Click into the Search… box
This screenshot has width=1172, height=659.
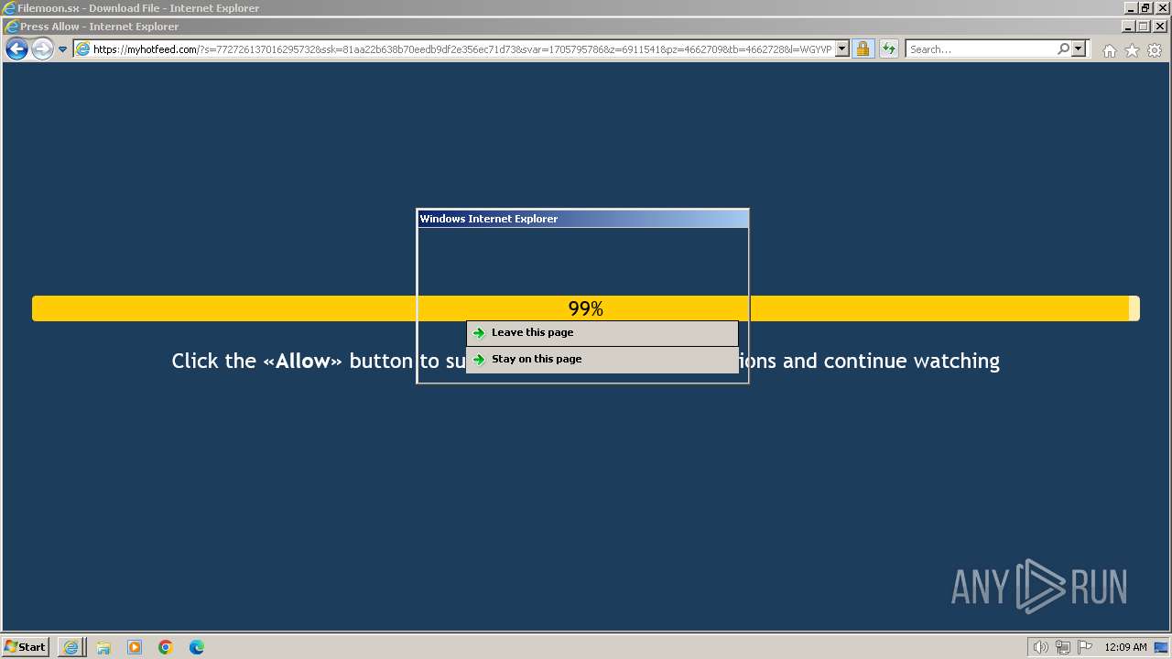981,49
